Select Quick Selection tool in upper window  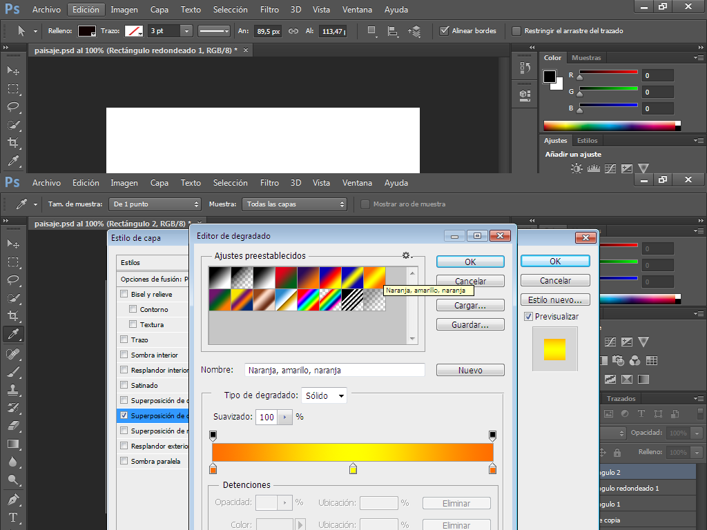[x=13, y=125]
